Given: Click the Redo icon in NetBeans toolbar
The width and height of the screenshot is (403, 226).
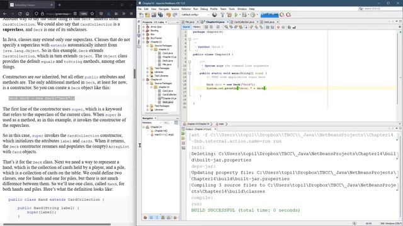Looking at the screenshot, I should [175, 15].
